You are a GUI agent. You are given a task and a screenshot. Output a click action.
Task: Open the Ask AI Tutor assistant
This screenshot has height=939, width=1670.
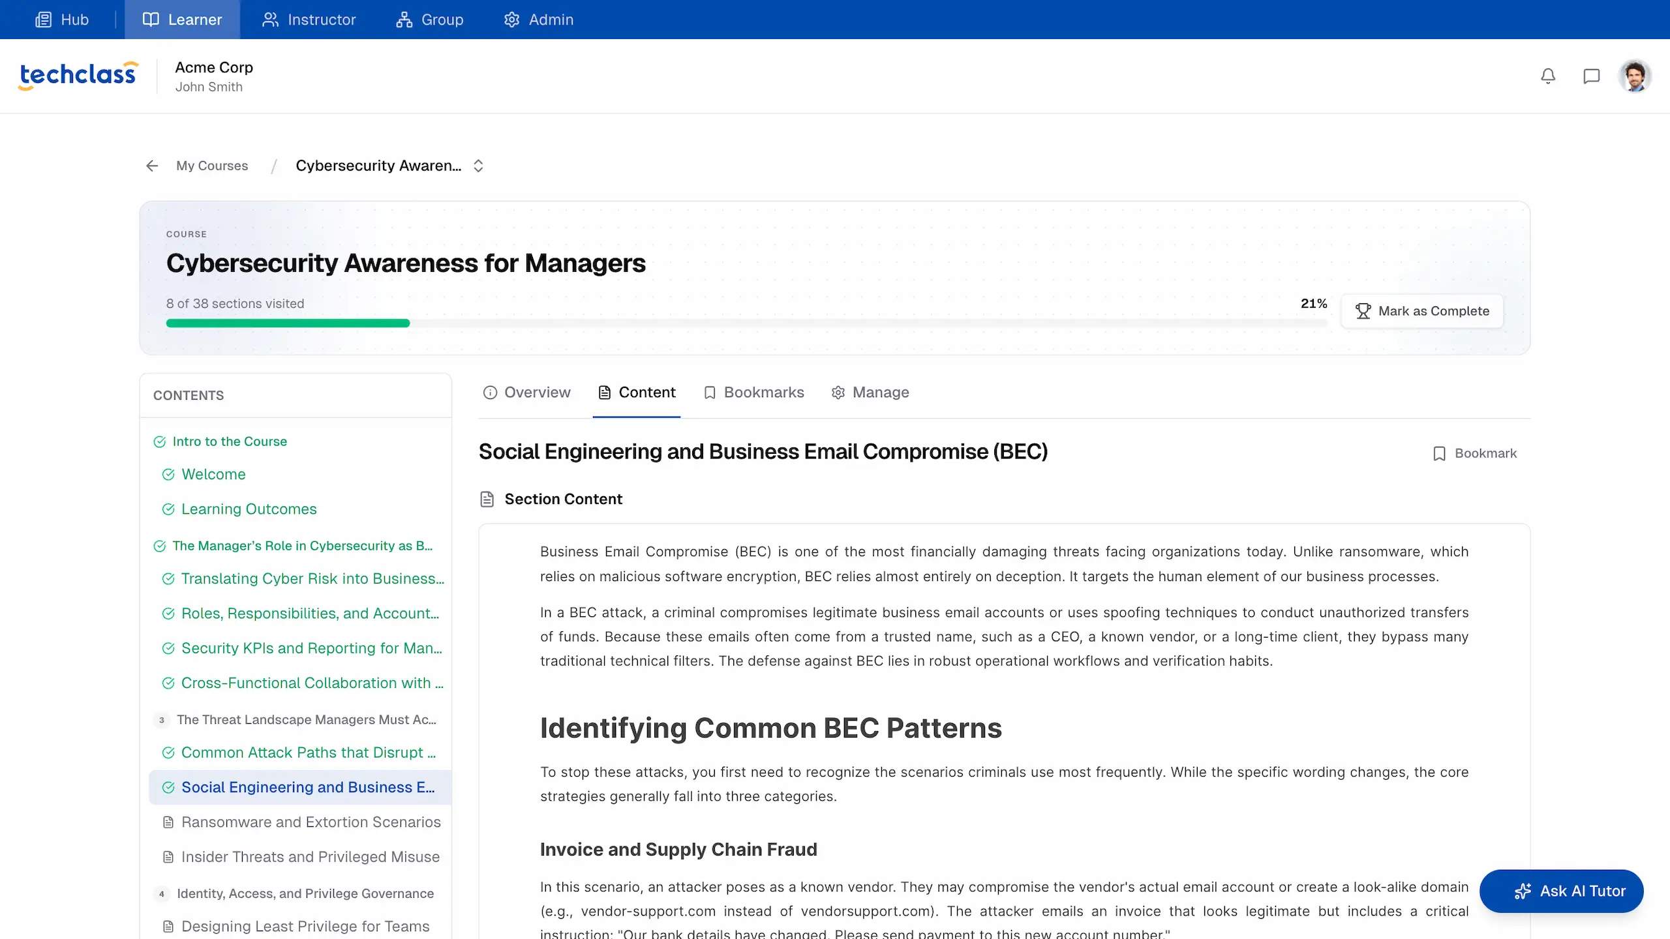pos(1561,891)
